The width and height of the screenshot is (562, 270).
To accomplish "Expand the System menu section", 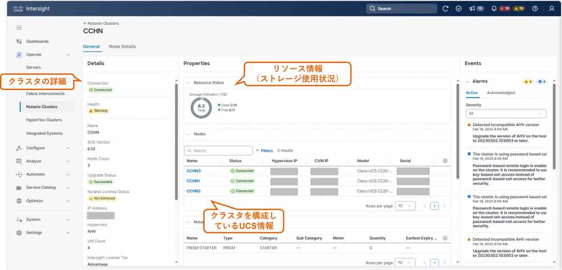I will pyautogui.click(x=68, y=219).
